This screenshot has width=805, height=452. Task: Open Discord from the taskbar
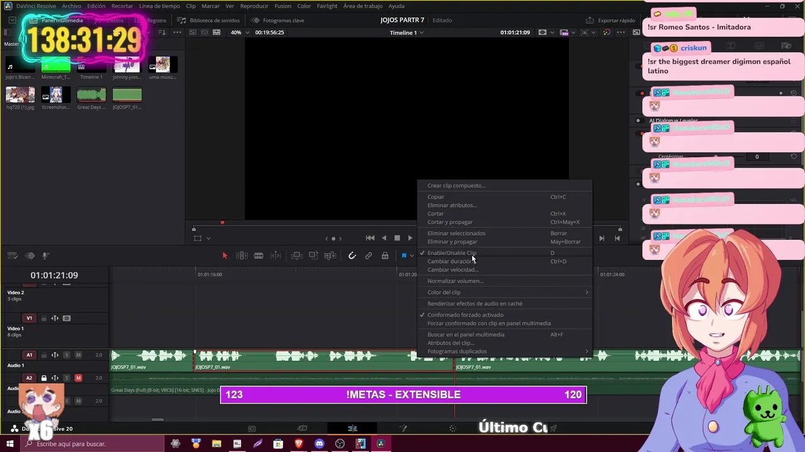pyautogui.click(x=319, y=444)
